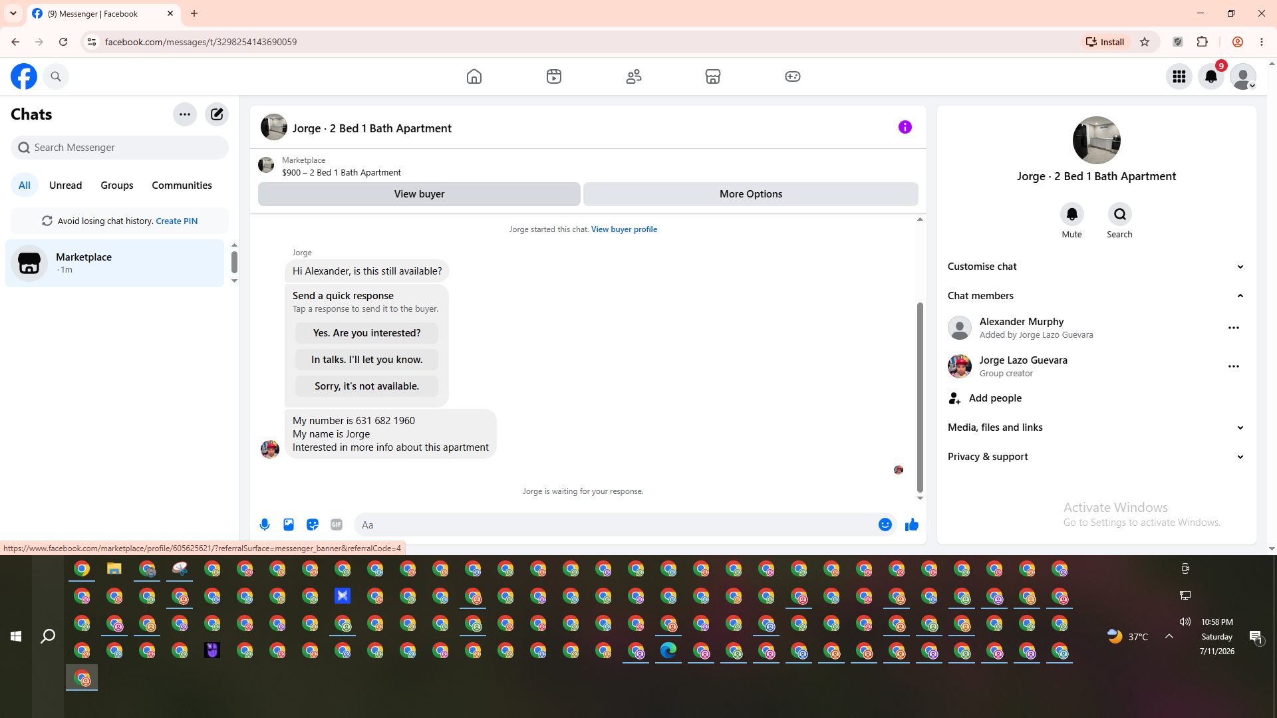Expand Media, files and links section
The height and width of the screenshot is (718, 1277).
point(1096,427)
